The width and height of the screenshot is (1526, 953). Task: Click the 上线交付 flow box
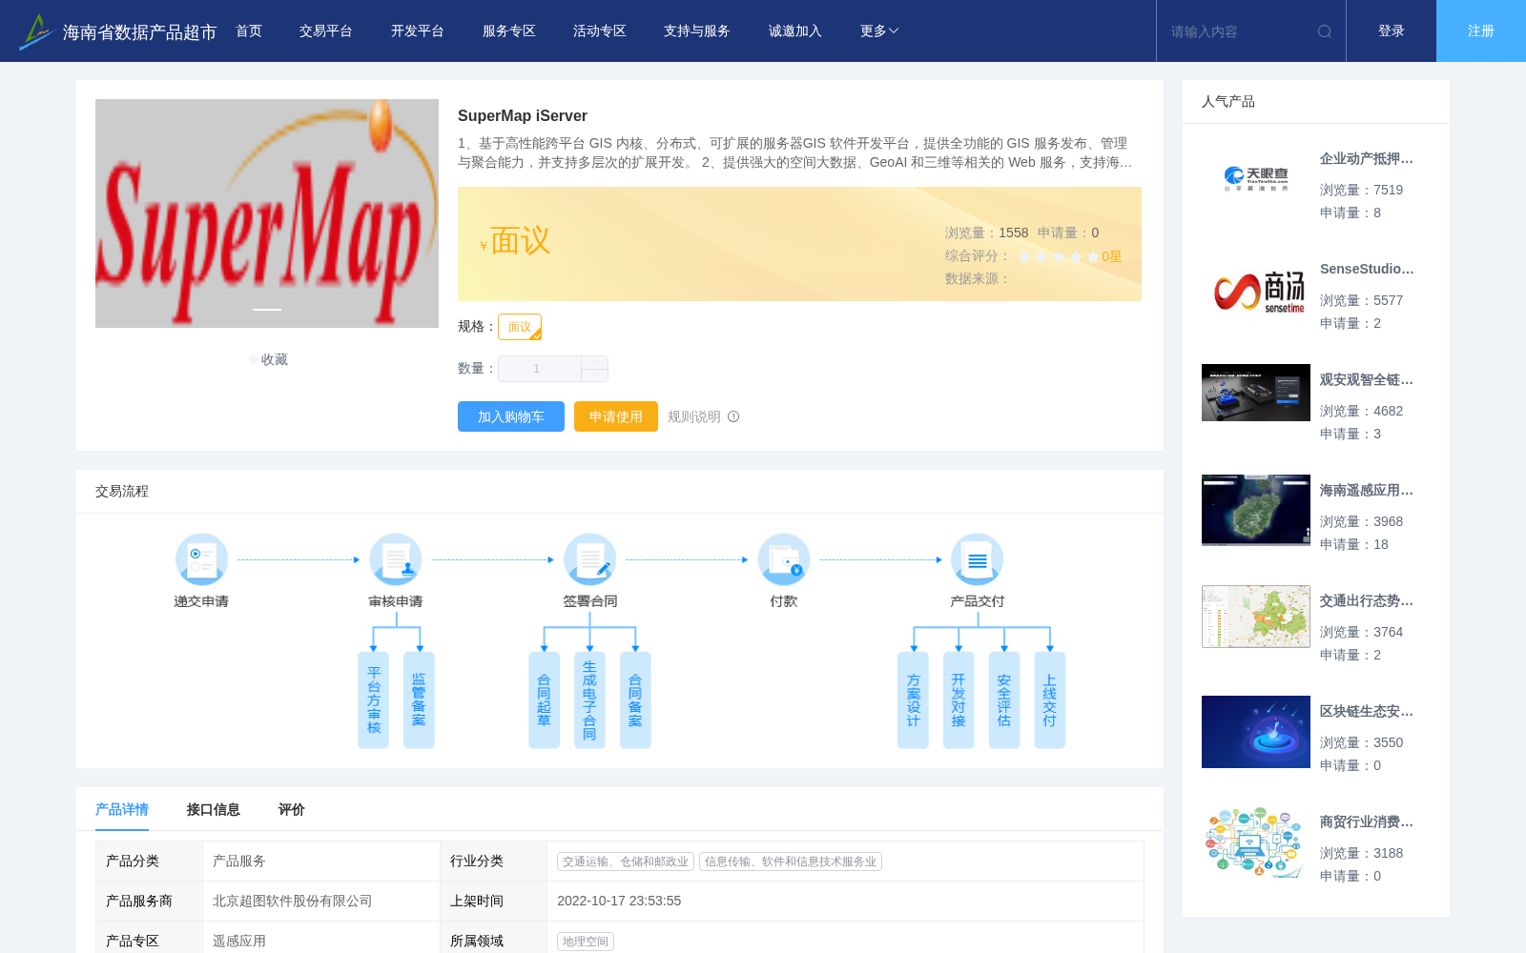pyautogui.click(x=1049, y=700)
